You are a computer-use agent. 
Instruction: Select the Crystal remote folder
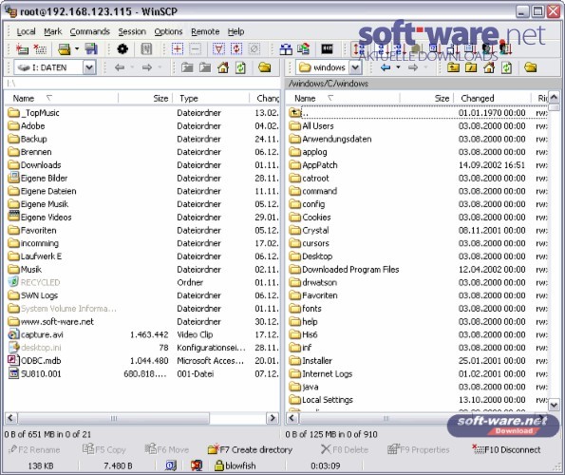(x=310, y=230)
